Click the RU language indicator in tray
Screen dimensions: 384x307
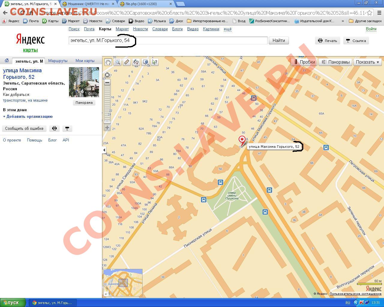tap(348, 303)
